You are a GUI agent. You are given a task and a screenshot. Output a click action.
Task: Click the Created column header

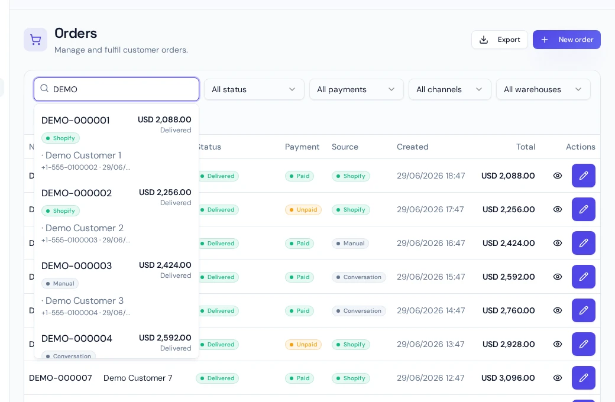412,147
